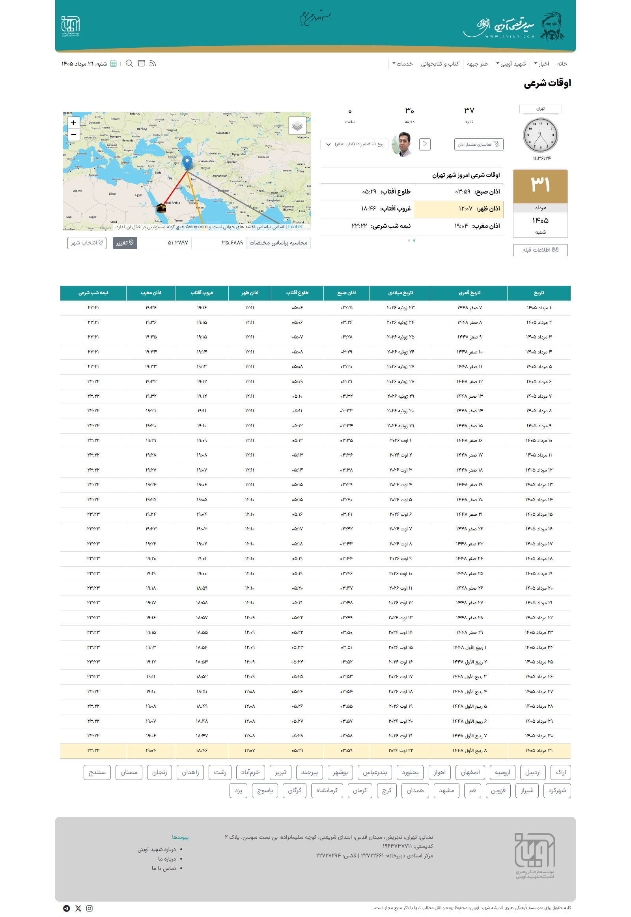The width and height of the screenshot is (631, 917).
Task: Select the اصفهان city button
Action: 470,772
